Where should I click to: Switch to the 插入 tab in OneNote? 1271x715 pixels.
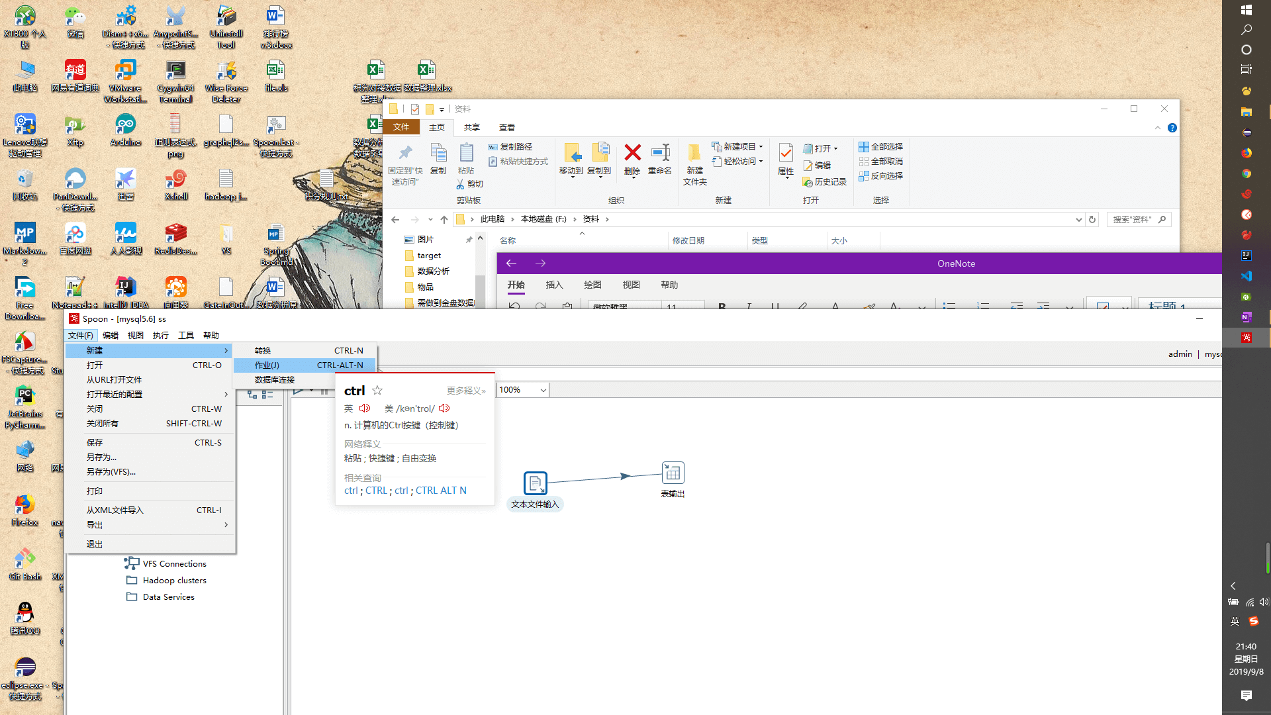pos(554,285)
